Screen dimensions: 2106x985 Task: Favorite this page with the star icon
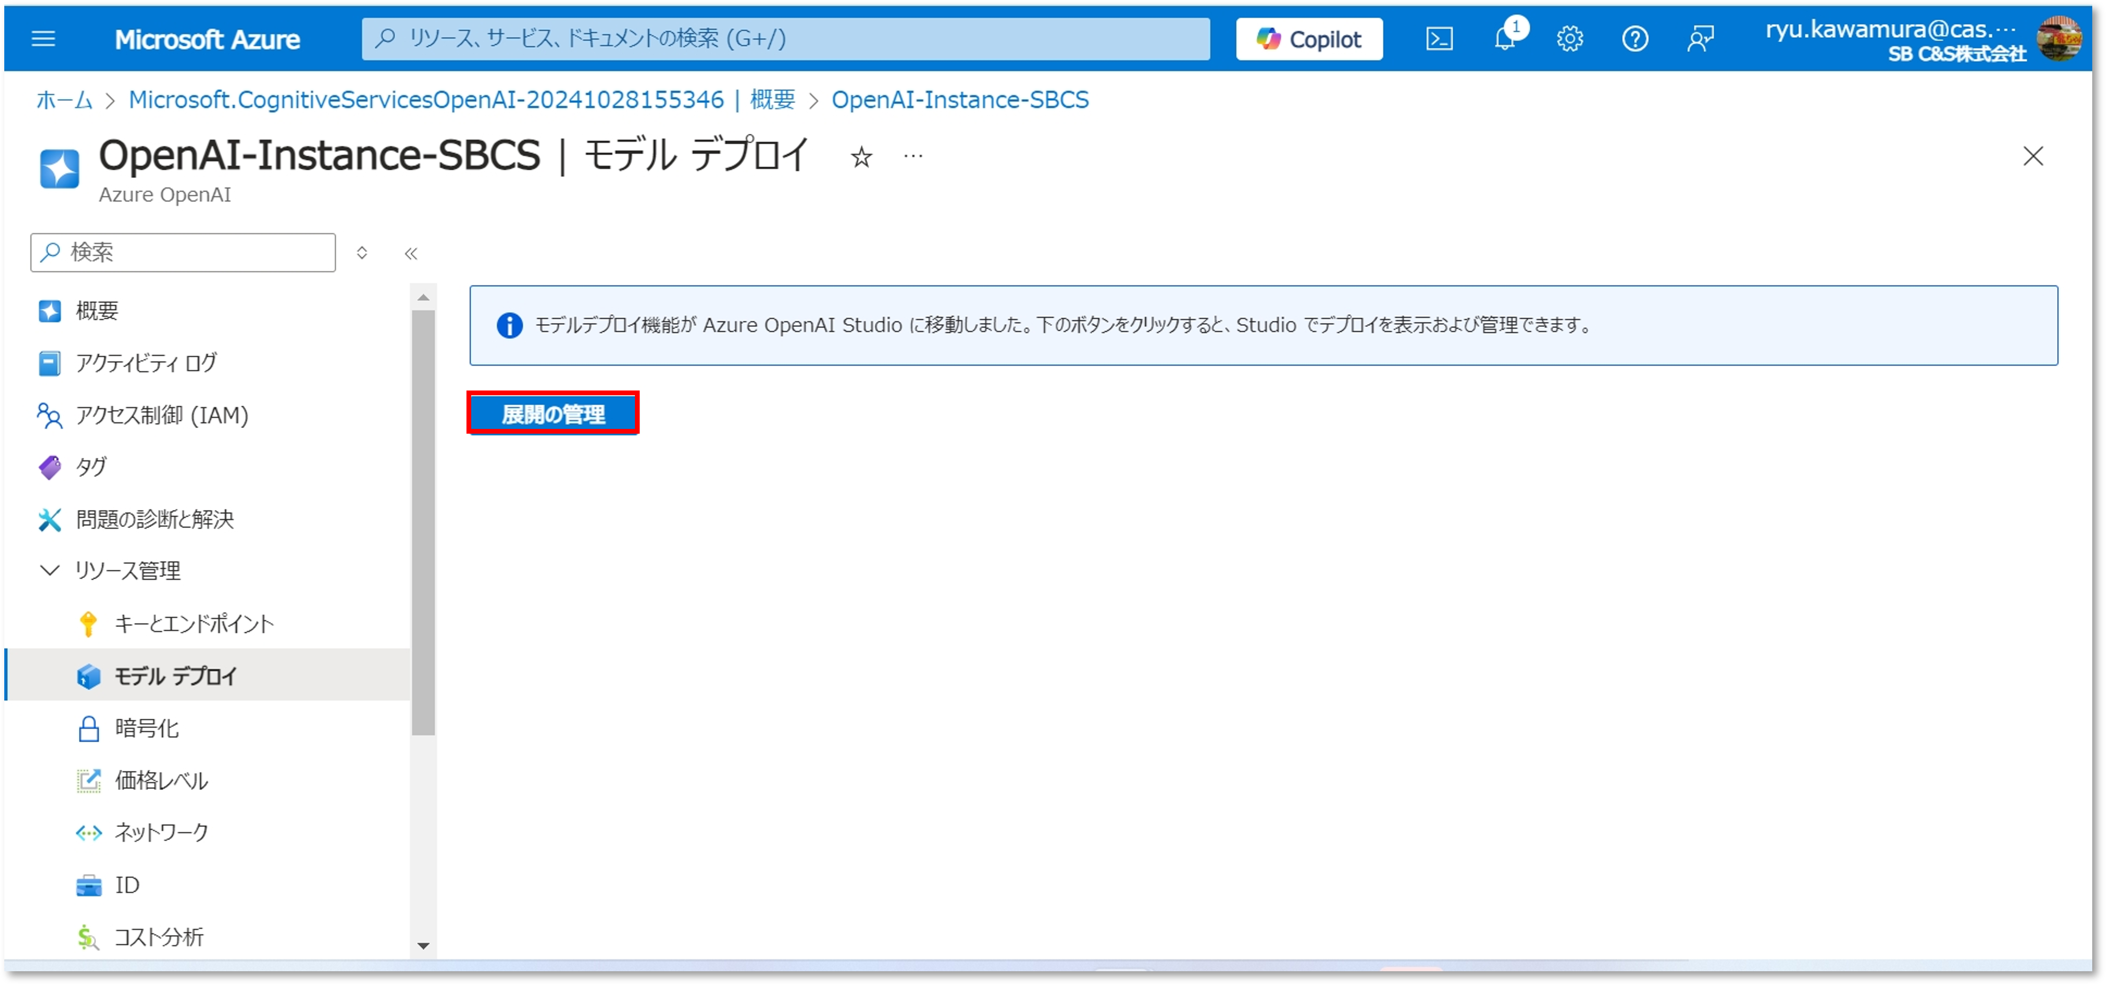click(861, 156)
